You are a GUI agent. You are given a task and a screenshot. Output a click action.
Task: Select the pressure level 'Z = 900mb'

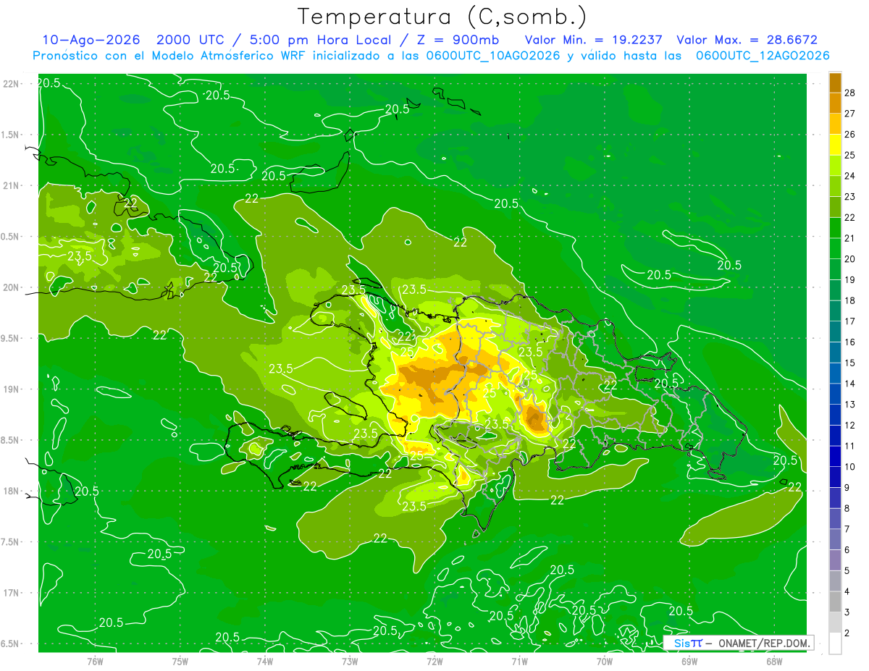pos(453,40)
